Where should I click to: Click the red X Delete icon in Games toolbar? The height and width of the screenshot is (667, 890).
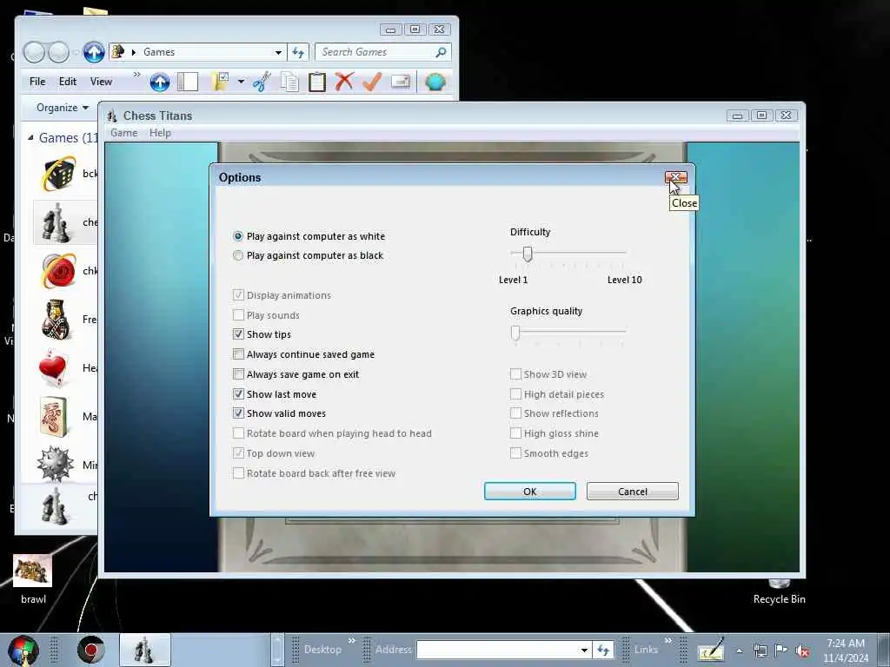(x=344, y=82)
